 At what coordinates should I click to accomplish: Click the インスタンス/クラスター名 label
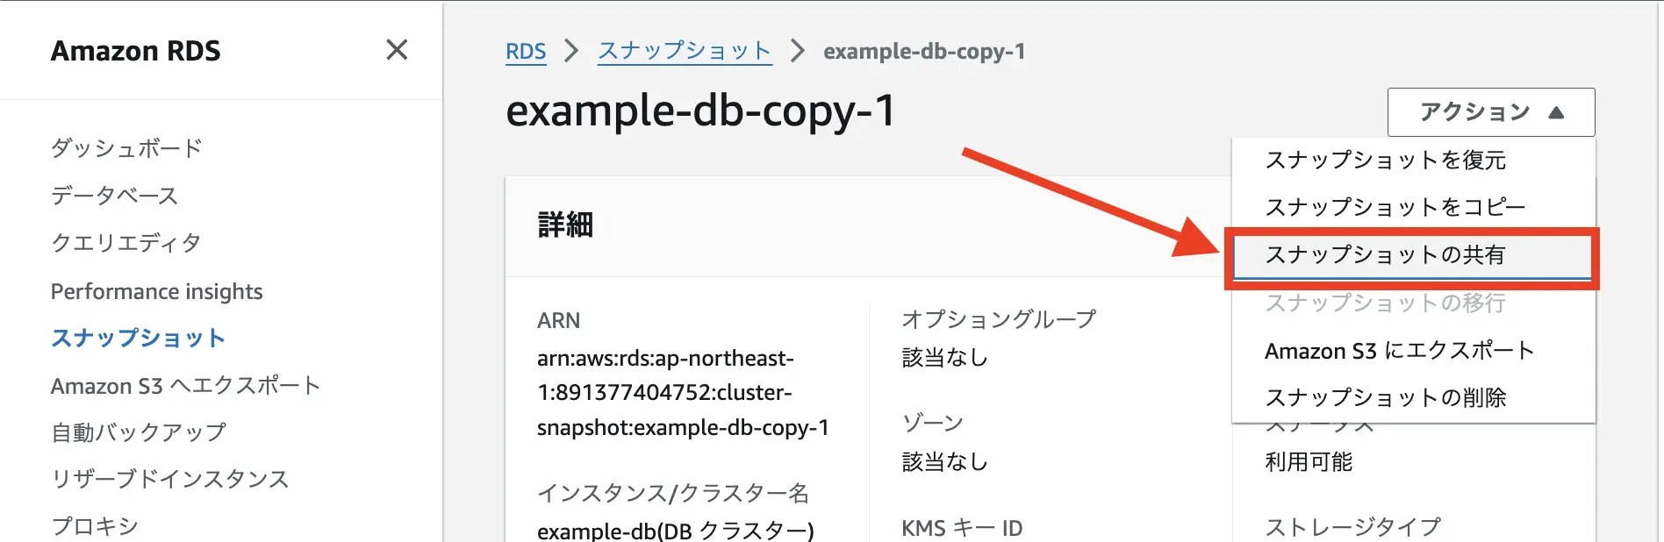tap(673, 494)
